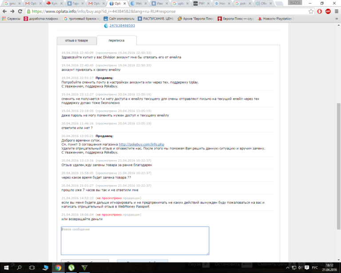
Task: Open the volume control in the tray
Action: pos(300,268)
